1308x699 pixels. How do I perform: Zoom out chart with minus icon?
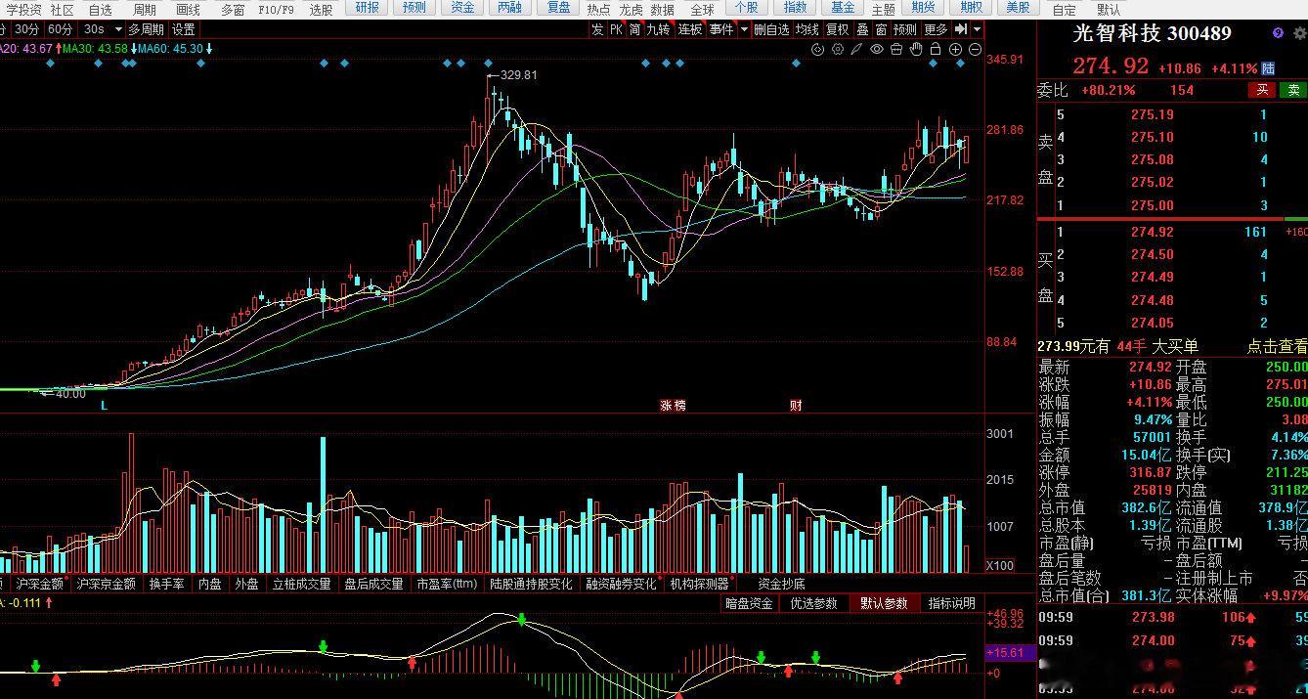(x=975, y=49)
